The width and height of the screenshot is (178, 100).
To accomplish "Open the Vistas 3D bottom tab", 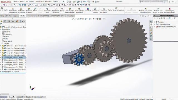I will (20, 97).
